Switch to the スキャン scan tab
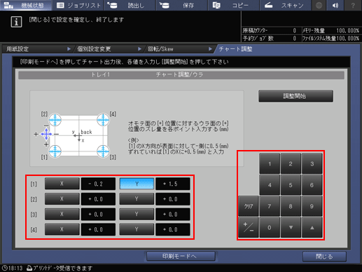Image resolution: width=362 pixels, height=272 pixels. 285,5
